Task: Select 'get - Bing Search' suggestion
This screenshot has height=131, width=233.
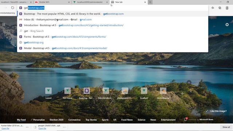Action: pos(112,31)
